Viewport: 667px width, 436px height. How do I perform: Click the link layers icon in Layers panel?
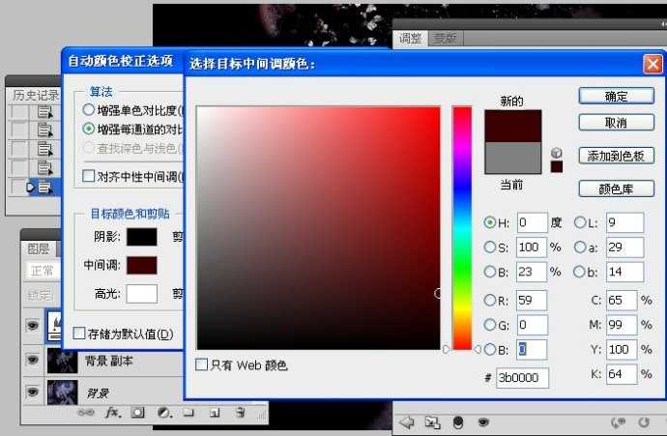pyautogui.click(x=85, y=412)
